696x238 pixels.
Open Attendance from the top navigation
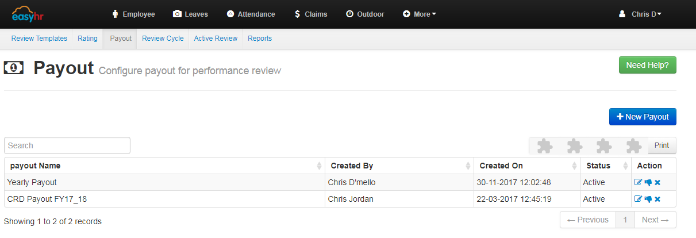click(x=251, y=14)
